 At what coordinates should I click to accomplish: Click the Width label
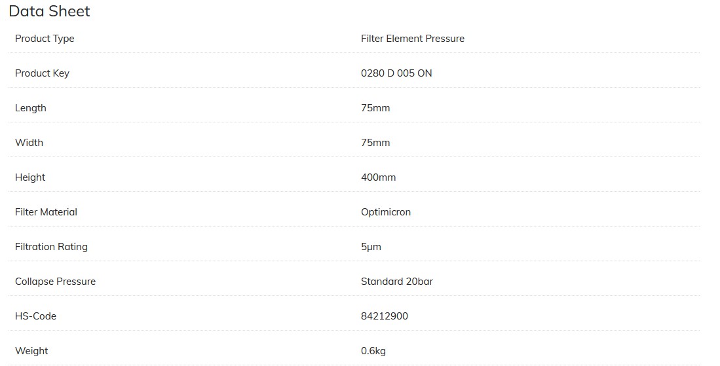(29, 143)
